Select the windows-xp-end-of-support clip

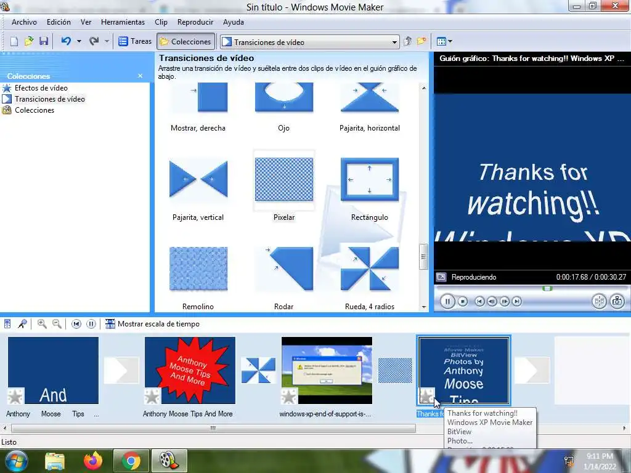(327, 370)
